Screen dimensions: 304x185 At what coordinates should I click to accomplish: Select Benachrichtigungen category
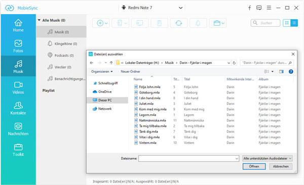(61, 79)
